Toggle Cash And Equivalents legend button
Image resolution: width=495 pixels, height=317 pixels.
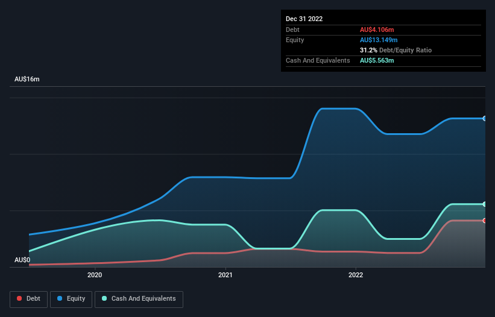point(139,299)
